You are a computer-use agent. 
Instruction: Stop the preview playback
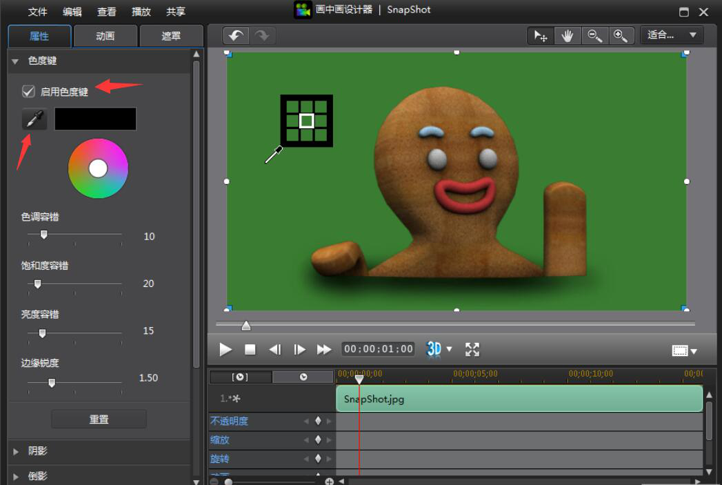coord(250,350)
